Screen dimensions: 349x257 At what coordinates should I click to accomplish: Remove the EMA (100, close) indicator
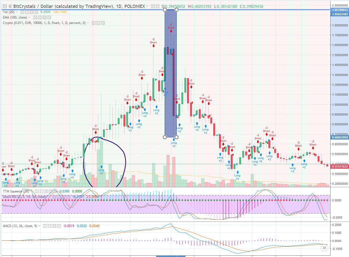tap(49, 17)
